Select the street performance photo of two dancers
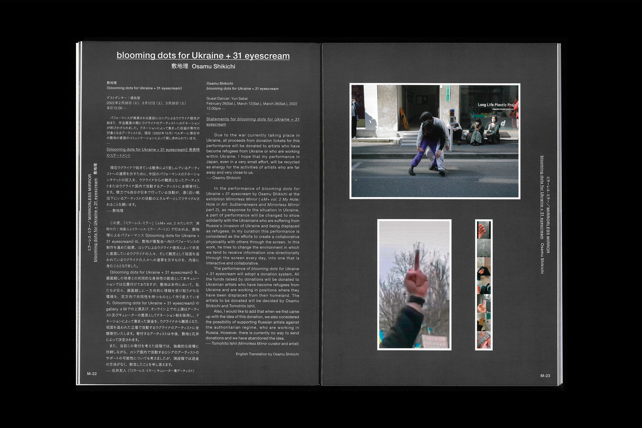642x428 pixels. (x=434, y=141)
